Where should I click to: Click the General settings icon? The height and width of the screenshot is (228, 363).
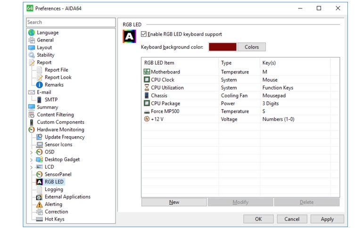32,40
